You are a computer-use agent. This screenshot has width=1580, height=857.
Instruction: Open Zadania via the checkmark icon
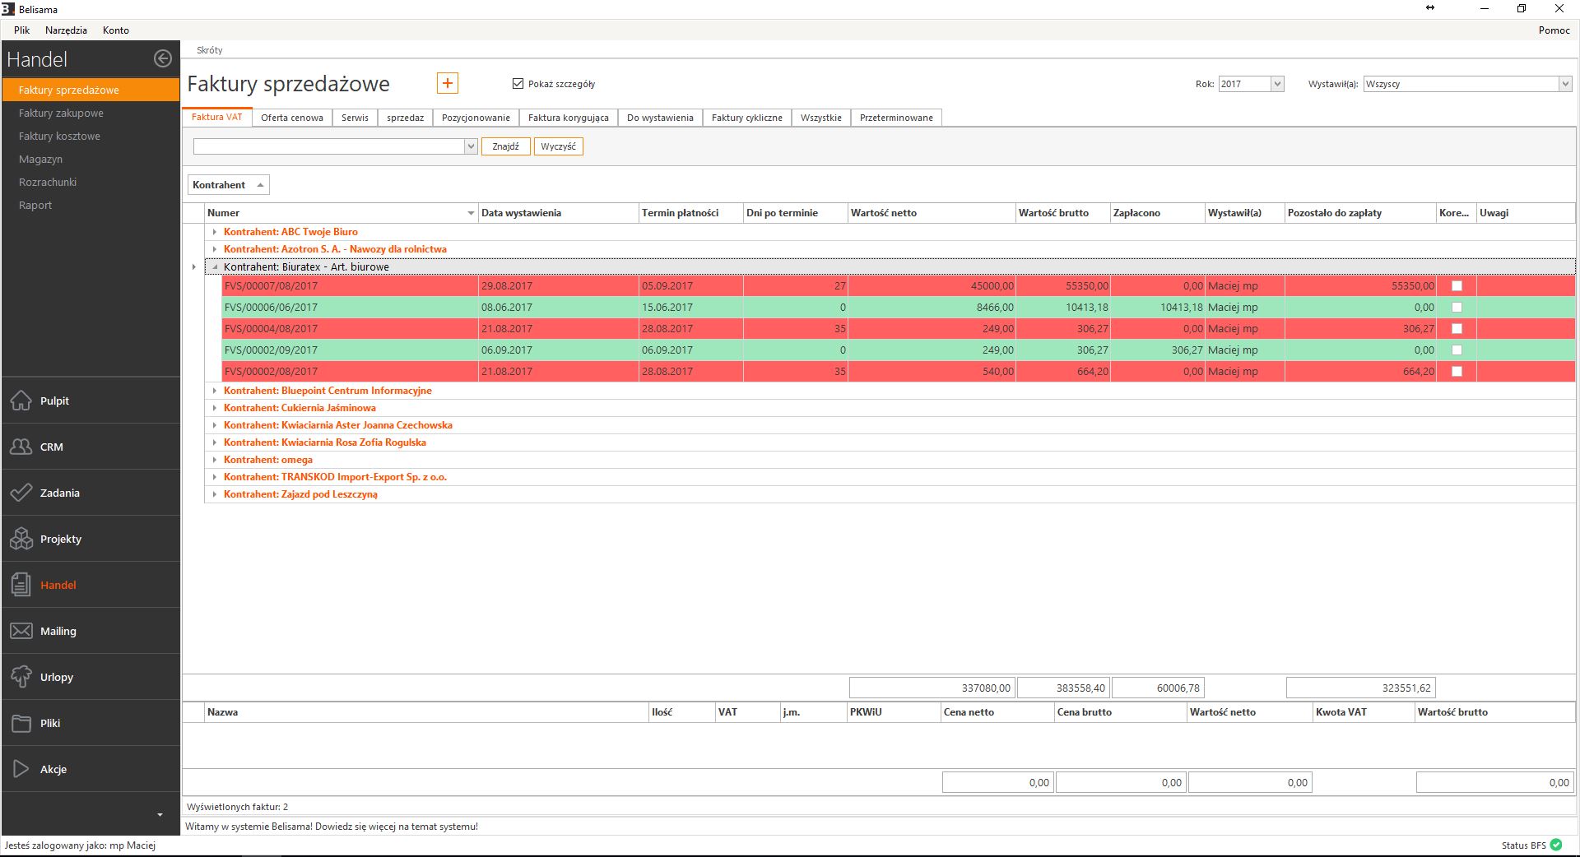pos(21,493)
